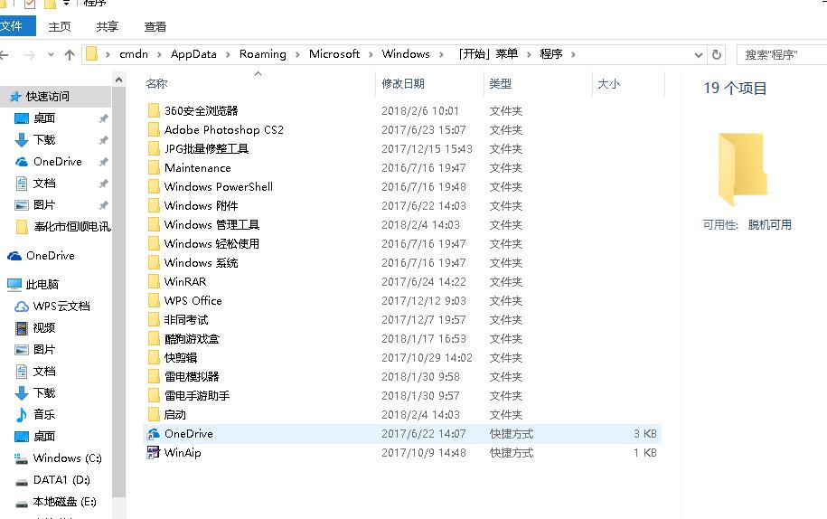This screenshot has width=827, height=519.
Task: Open pinned 文档 under quick access
Action: (x=44, y=183)
